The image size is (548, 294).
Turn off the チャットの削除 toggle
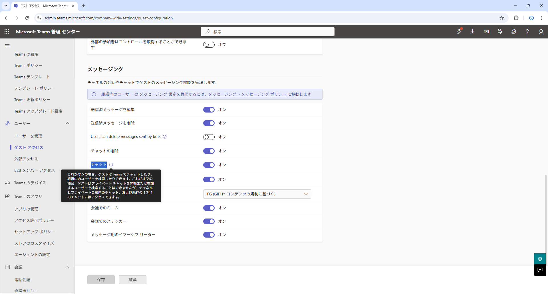[209, 151]
